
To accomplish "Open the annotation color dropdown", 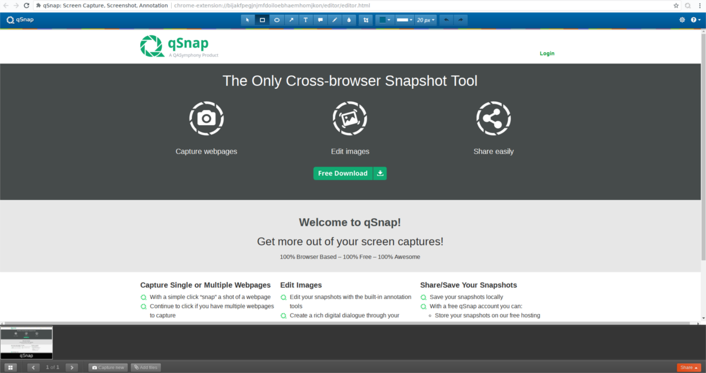I will coord(385,19).
